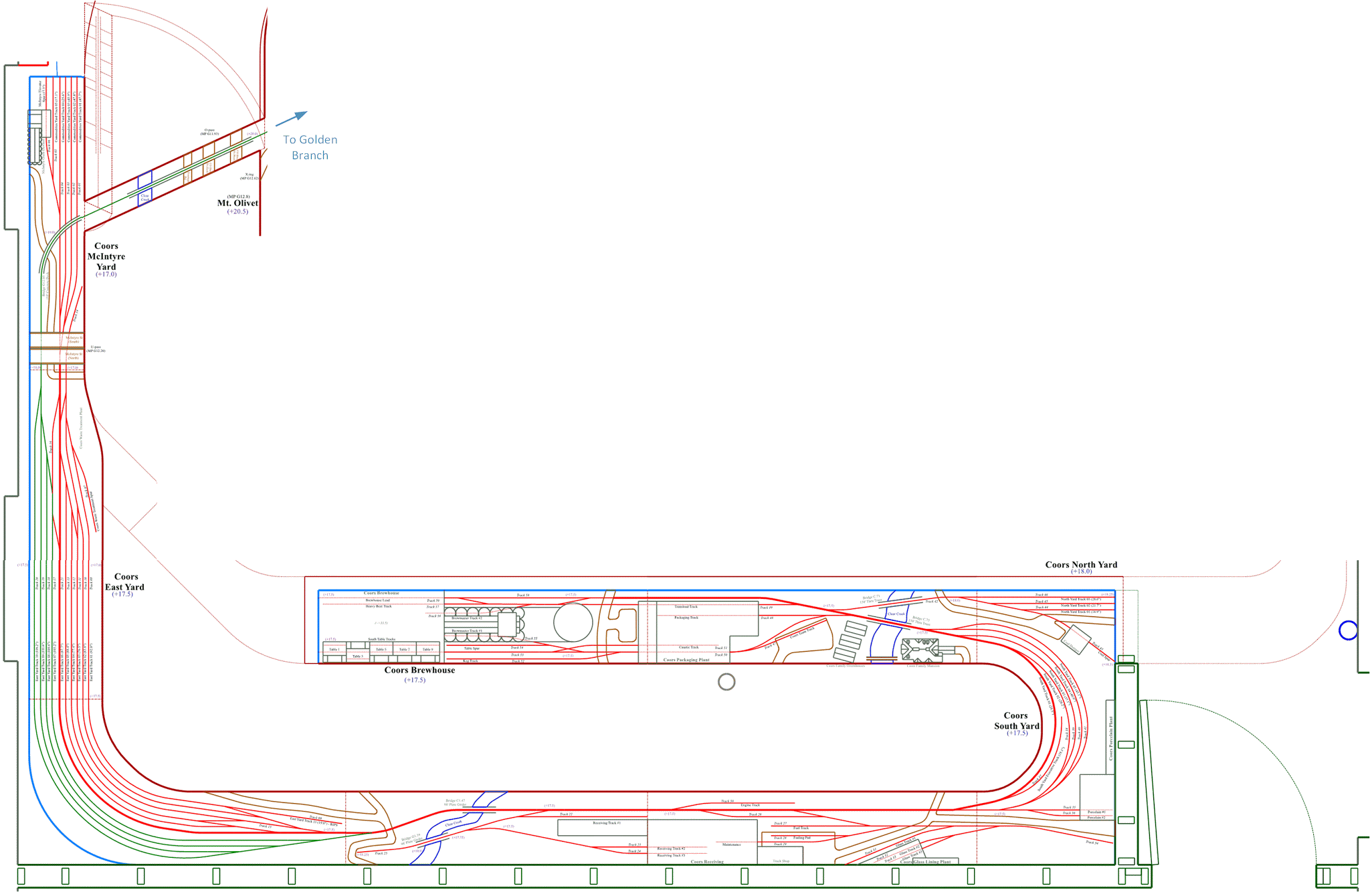
Task: Click the "Caustic Track" label
Action: 689,647
